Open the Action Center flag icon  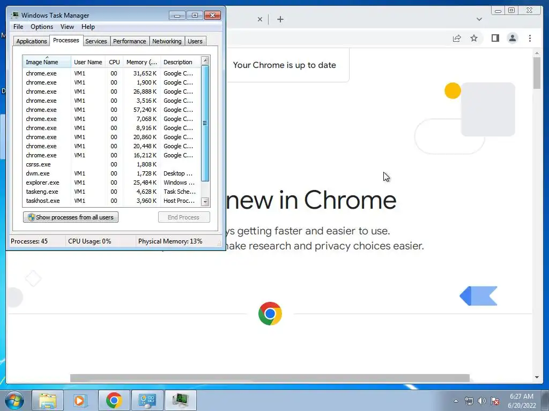tap(495, 401)
